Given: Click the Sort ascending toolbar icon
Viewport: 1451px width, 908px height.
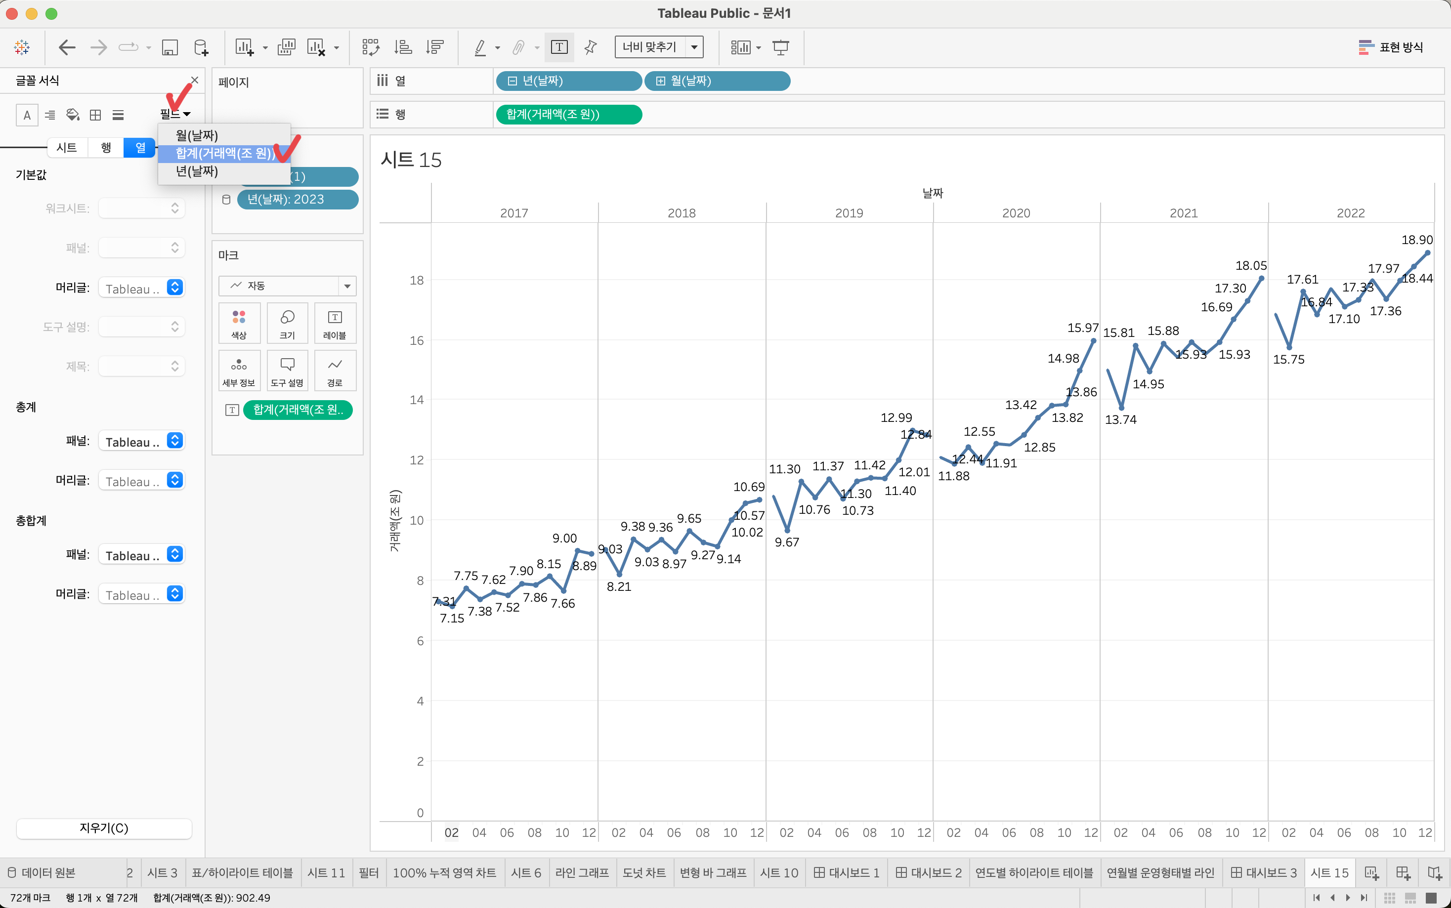Looking at the screenshot, I should tap(402, 47).
